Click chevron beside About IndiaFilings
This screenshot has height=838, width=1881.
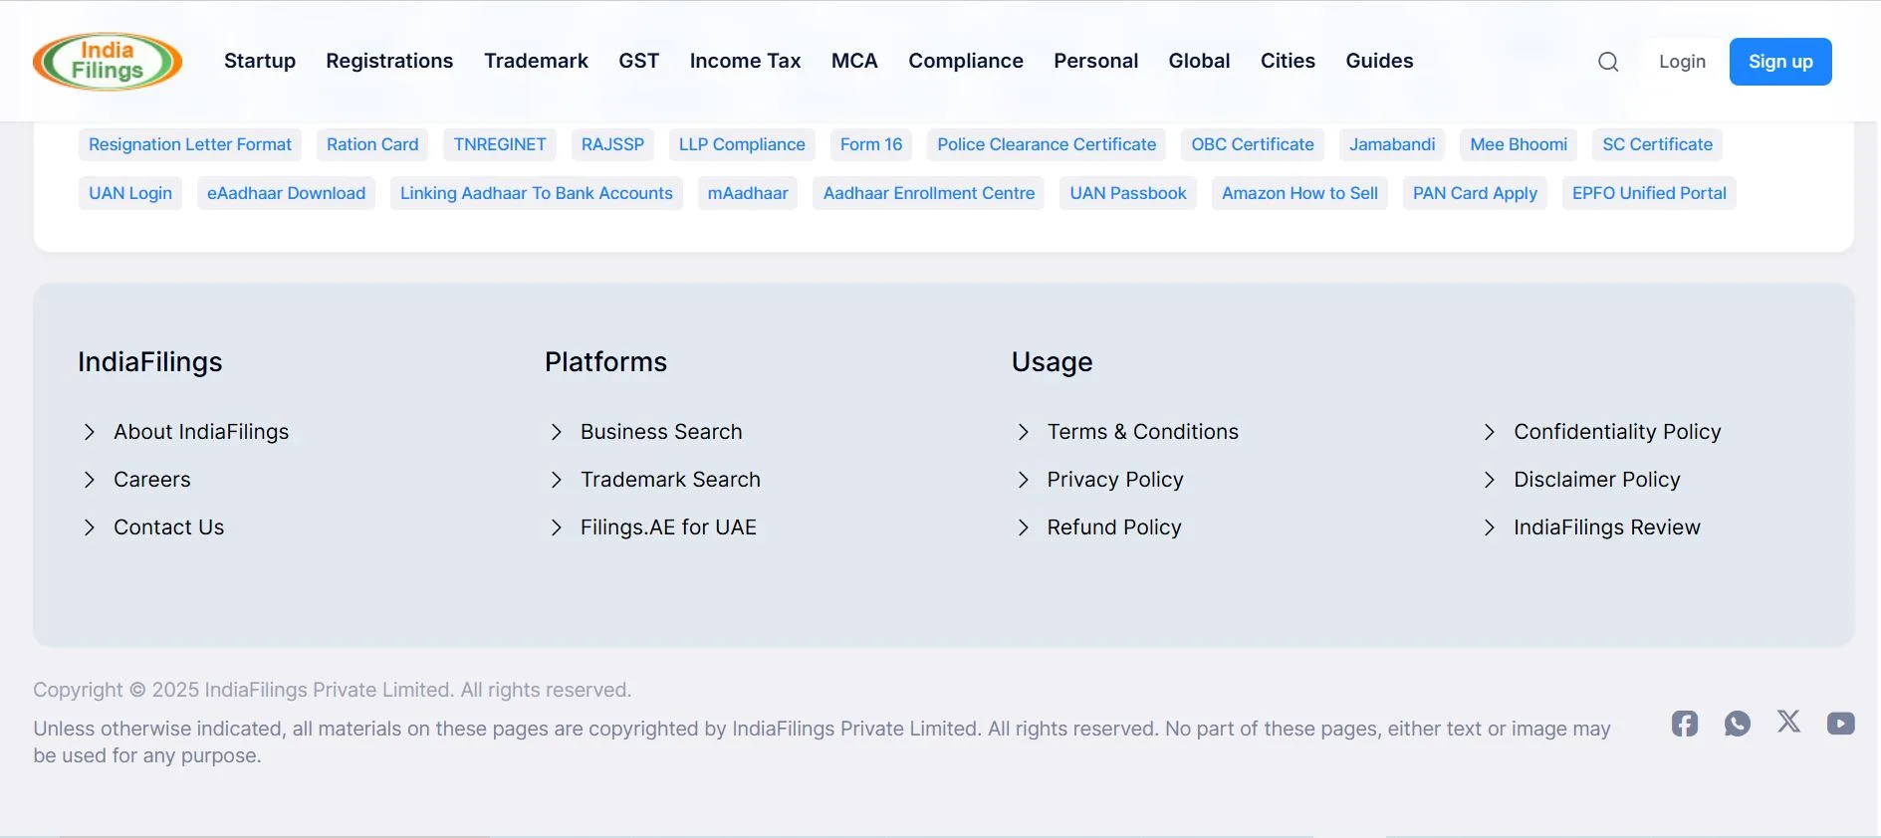[x=90, y=432]
